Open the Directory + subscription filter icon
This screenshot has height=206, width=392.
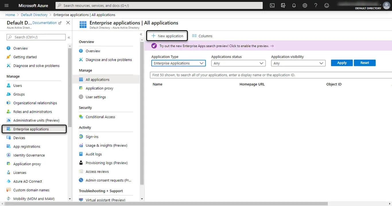(283, 5)
